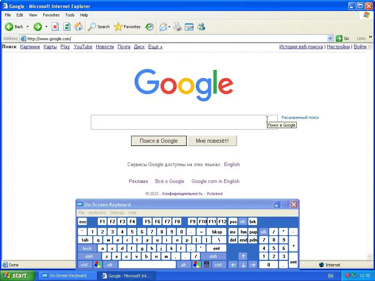Viewport: 375px width, 281px height.
Task: Expand the Links toolbar chevron
Action: tap(371, 37)
